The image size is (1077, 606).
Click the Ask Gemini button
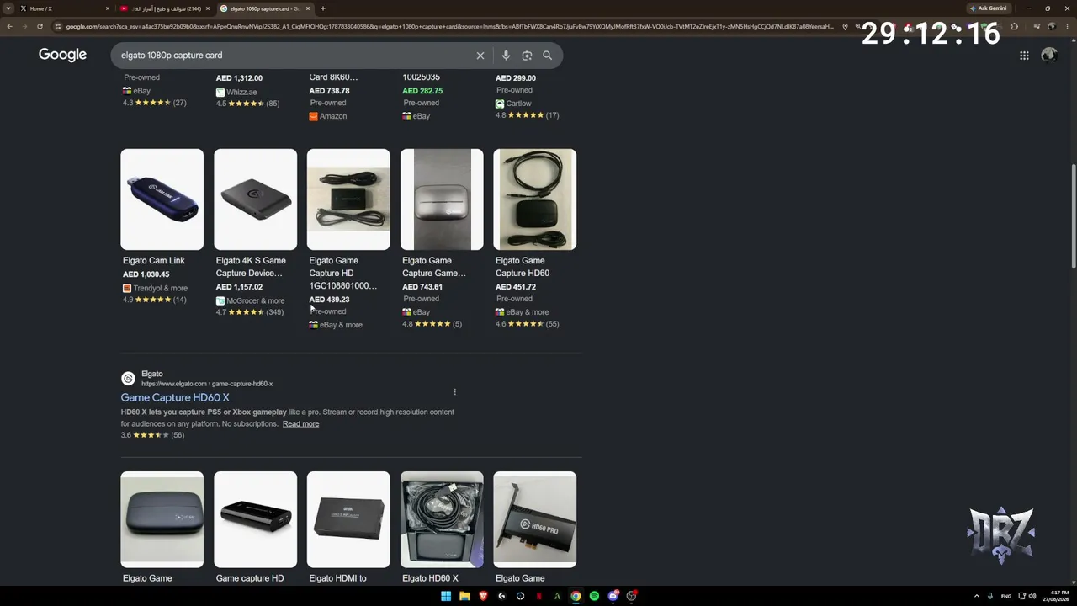coord(988,8)
